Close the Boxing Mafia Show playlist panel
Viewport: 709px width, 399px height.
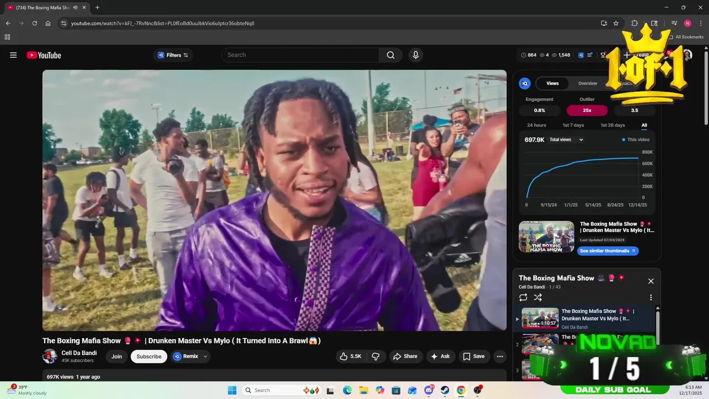click(x=651, y=281)
